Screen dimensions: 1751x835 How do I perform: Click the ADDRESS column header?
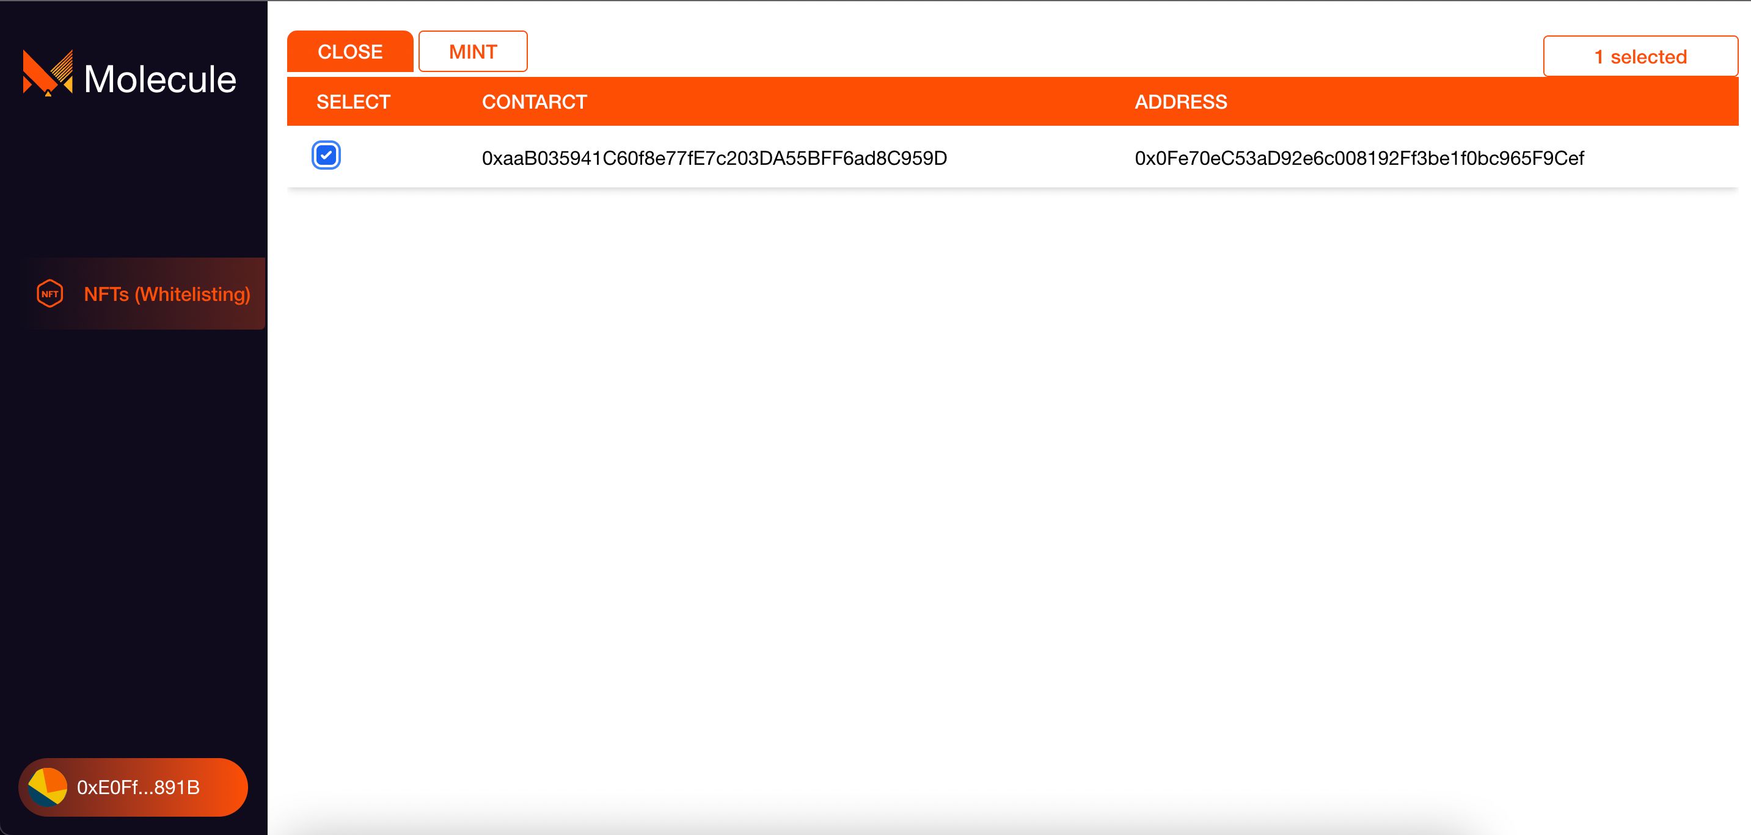click(1181, 102)
